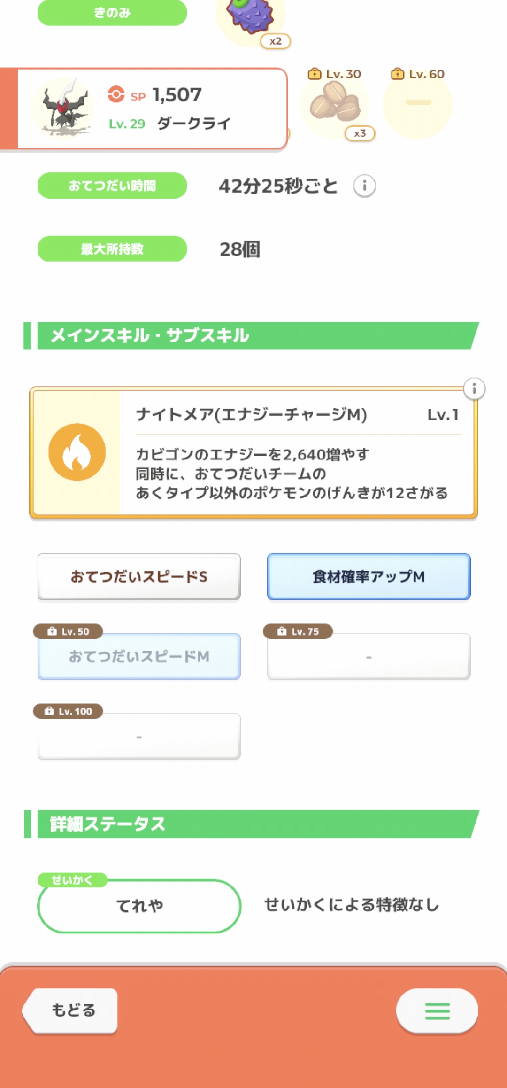Tap the locked Lv.100 sub skill slot

point(139,736)
